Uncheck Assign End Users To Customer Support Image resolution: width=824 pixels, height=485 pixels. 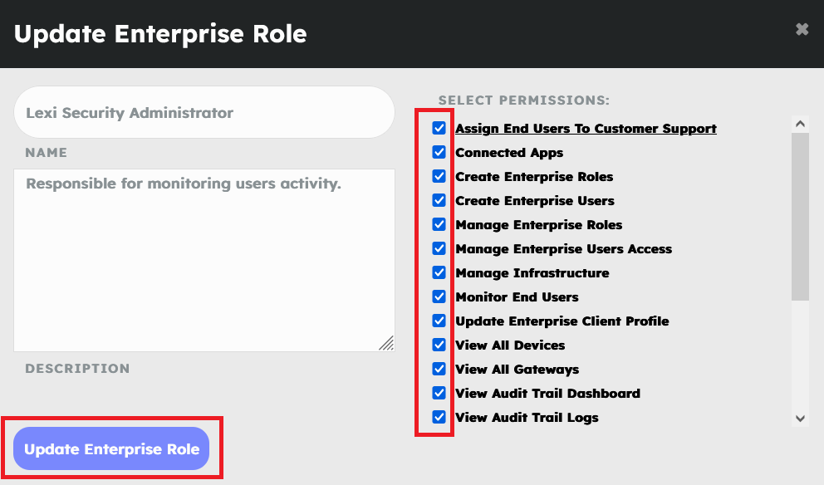pos(439,129)
